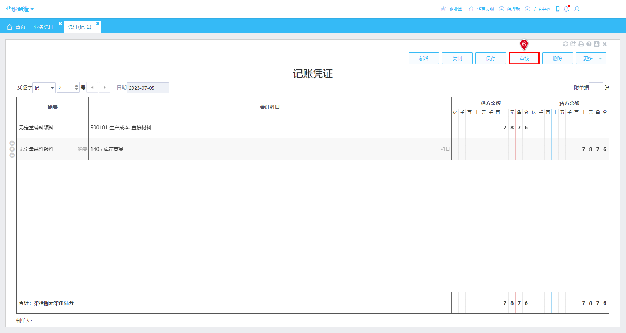This screenshot has height=333, width=626.
Task: Open help via question mark icon
Action: tap(589, 44)
